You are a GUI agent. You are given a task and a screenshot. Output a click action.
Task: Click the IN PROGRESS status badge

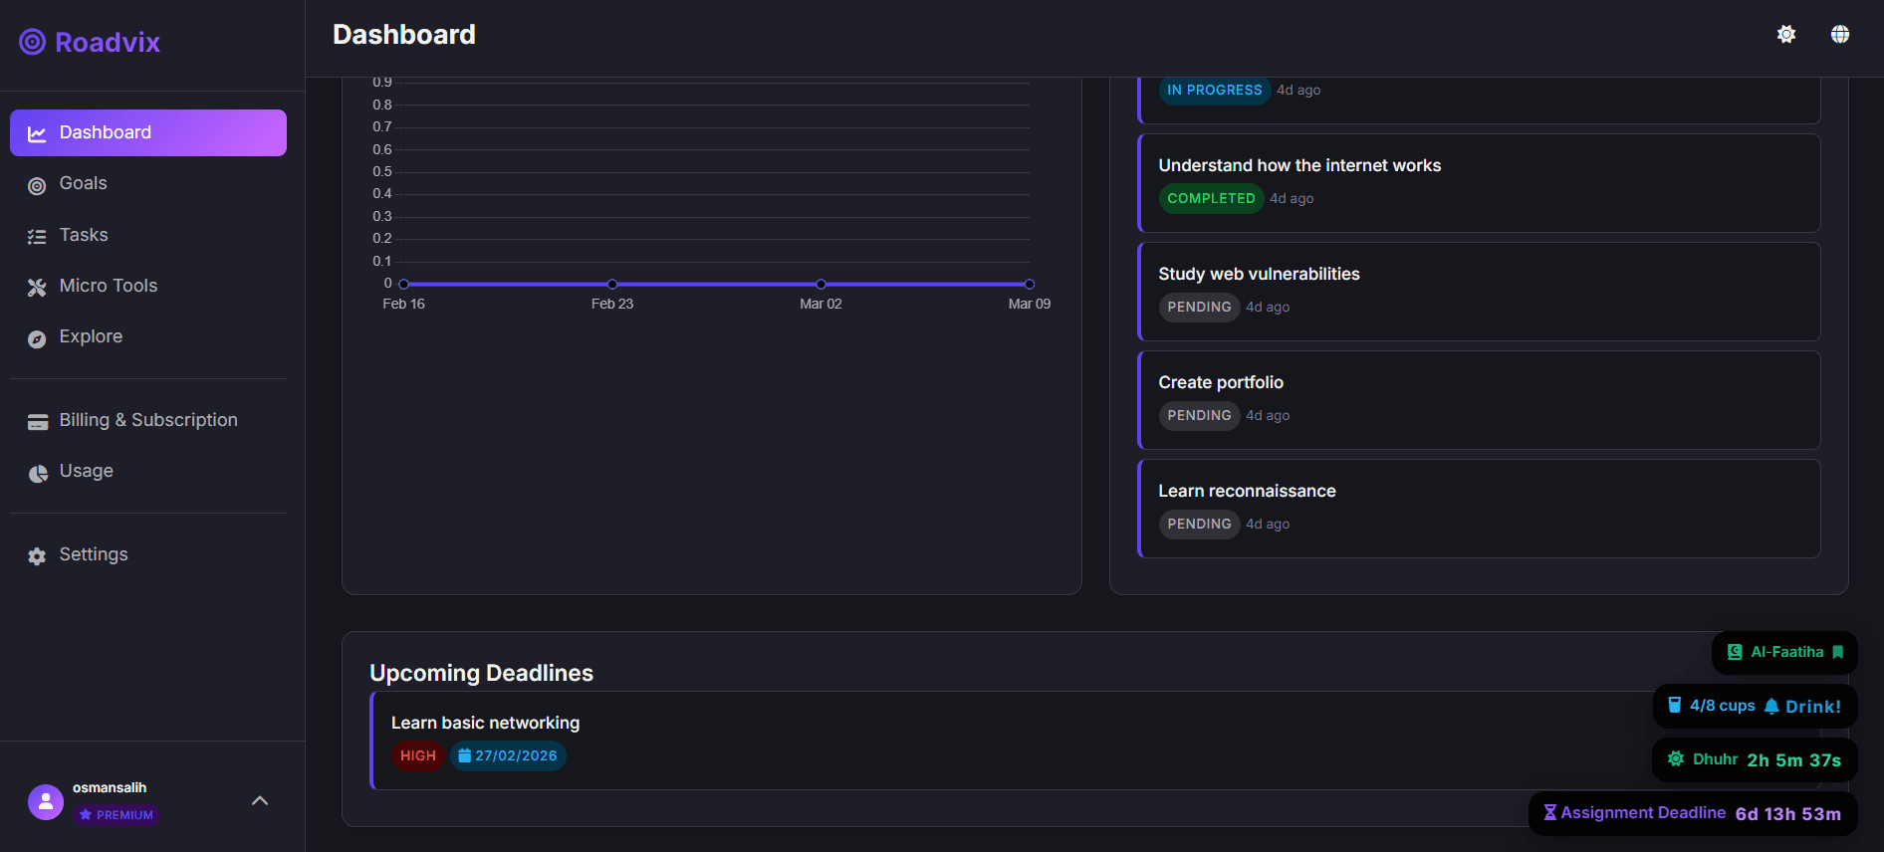(1215, 90)
